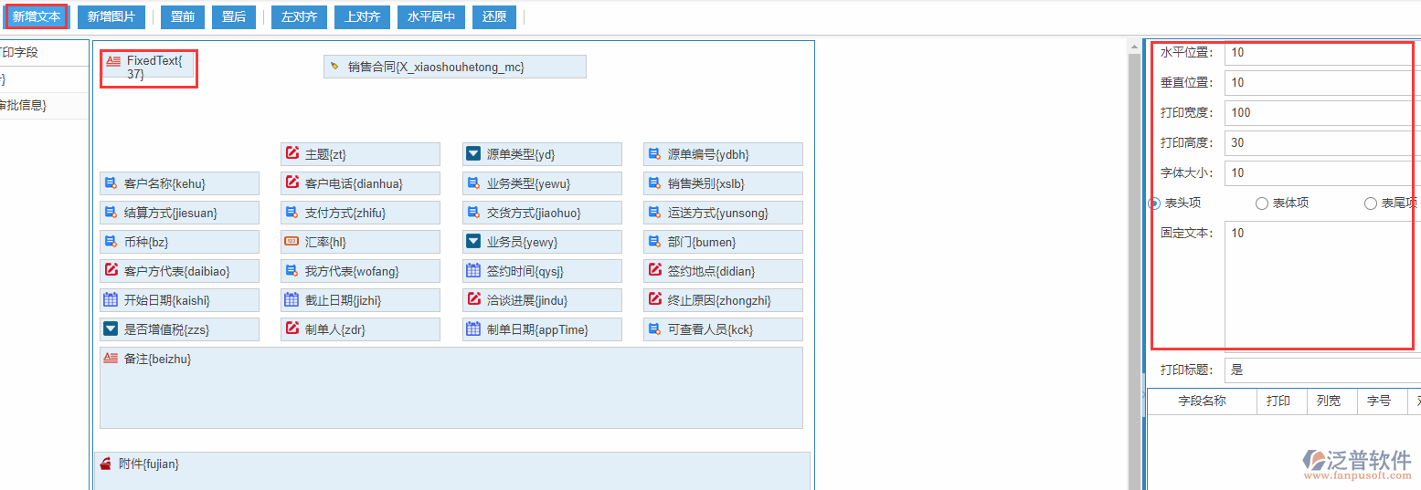Image resolution: width=1421 pixels, height=490 pixels.
Task: Click the 洽谈进展{jindu} edit icon
Action: click(x=473, y=300)
